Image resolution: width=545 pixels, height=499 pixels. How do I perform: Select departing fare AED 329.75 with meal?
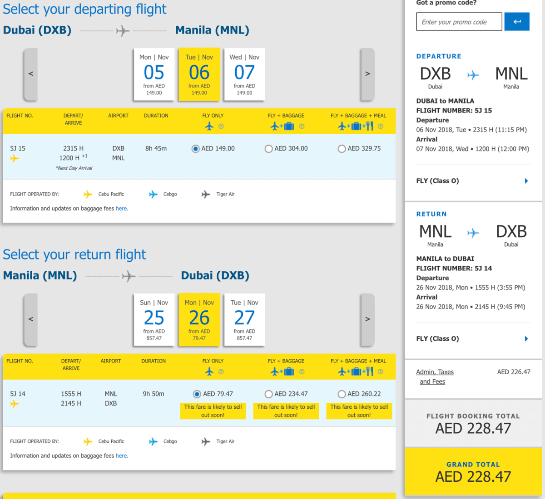[x=342, y=149]
